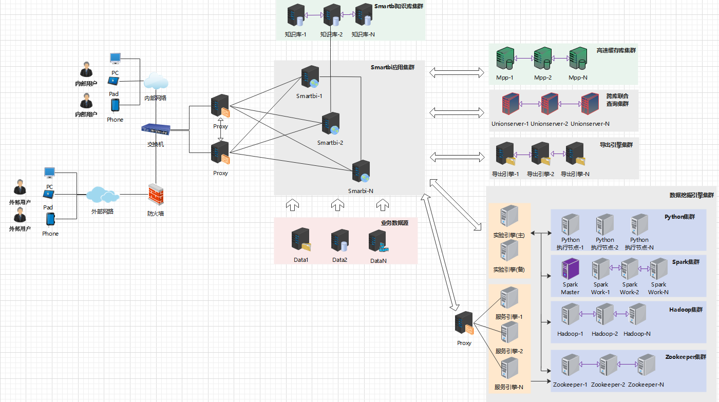Select the Python 执行节点-N server icon

coord(639,224)
